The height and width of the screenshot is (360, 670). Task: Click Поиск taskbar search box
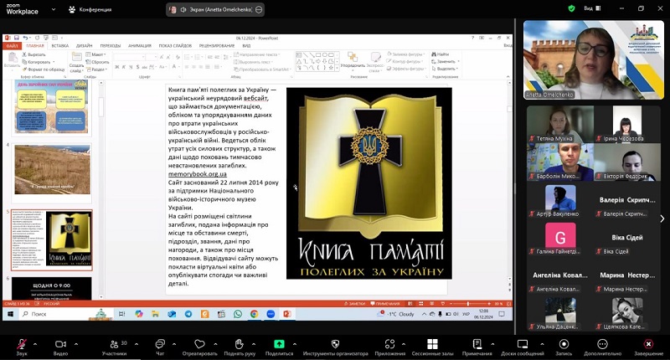pyautogui.click(x=67, y=314)
